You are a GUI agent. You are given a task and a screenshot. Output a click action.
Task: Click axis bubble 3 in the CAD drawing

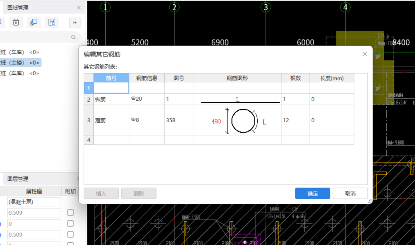[266, 7]
